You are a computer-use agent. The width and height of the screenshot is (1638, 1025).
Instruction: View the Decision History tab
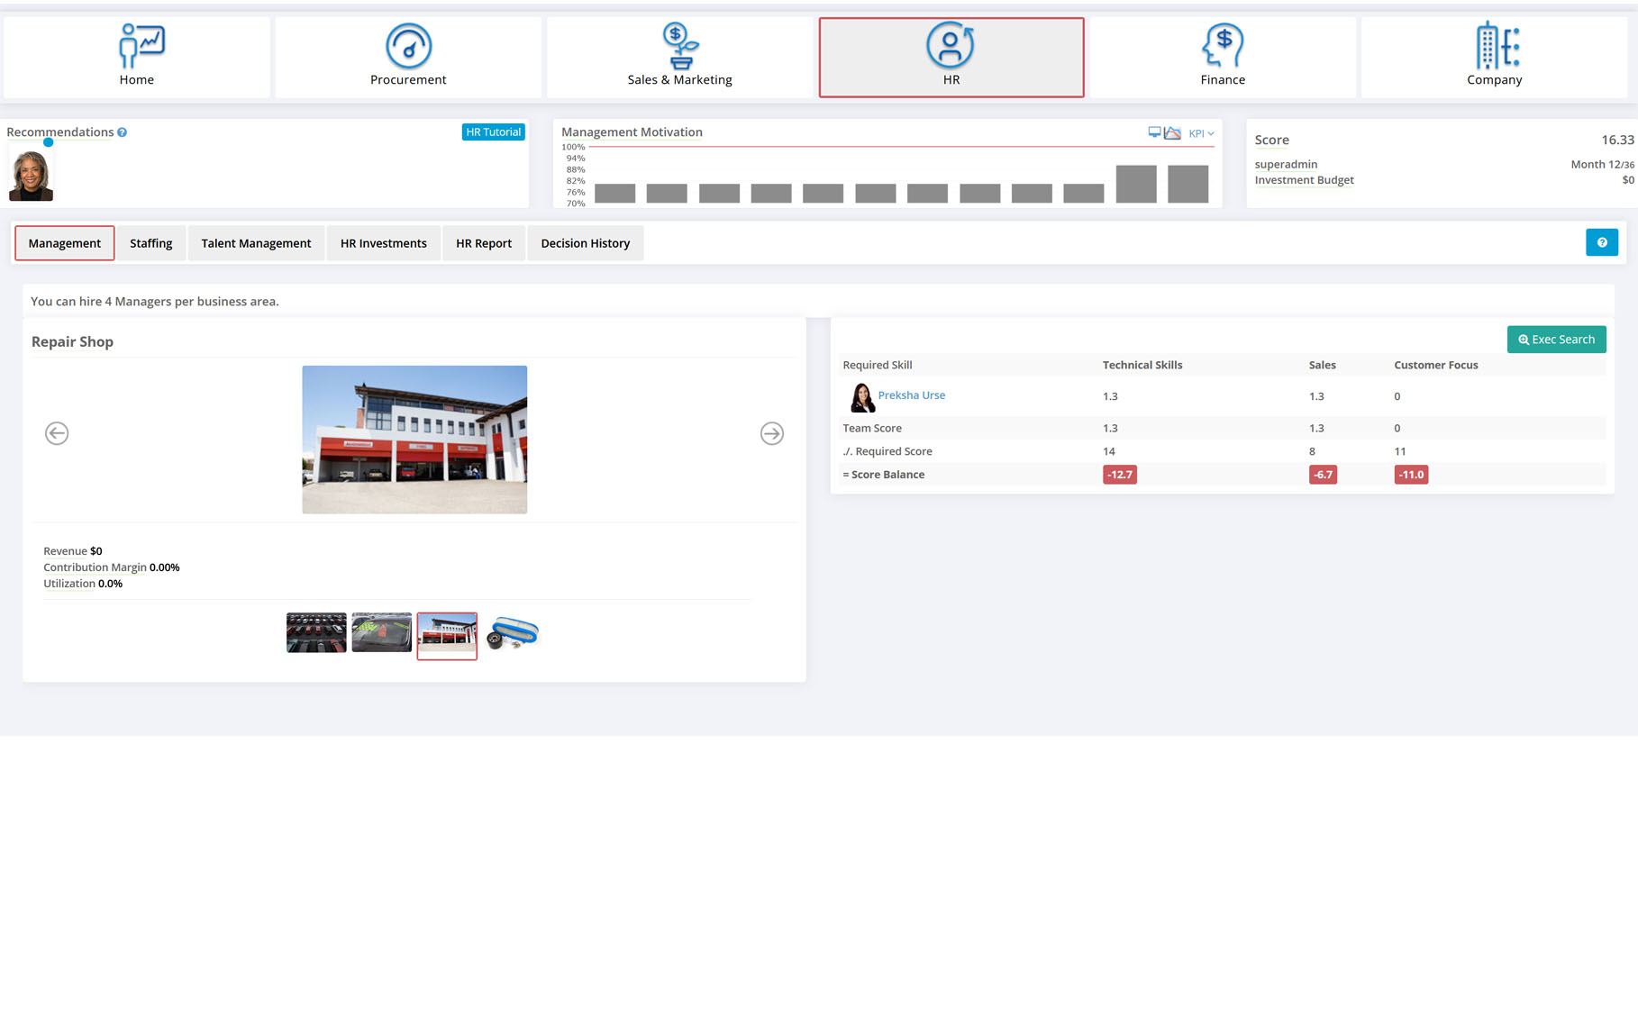585,243
